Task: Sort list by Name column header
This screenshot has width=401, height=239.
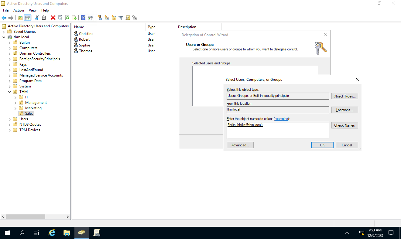Action: [109, 27]
